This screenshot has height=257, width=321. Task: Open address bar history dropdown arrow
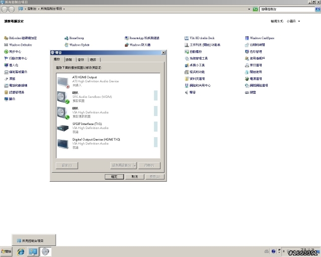pyautogui.click(x=249, y=9)
